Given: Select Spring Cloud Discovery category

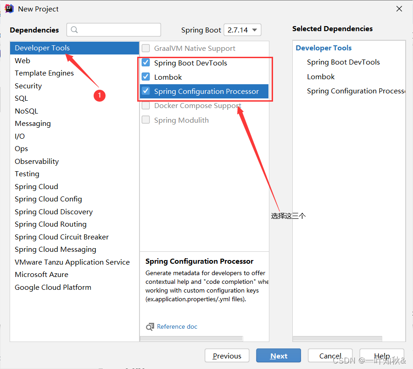Looking at the screenshot, I should (74, 212).
